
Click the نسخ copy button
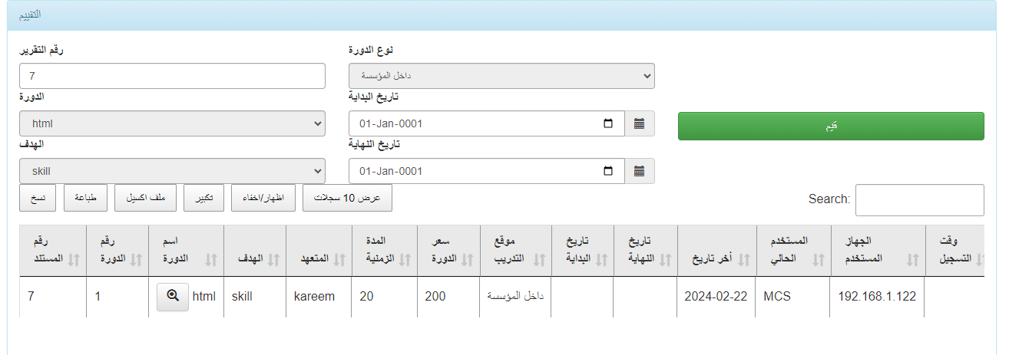click(x=38, y=198)
